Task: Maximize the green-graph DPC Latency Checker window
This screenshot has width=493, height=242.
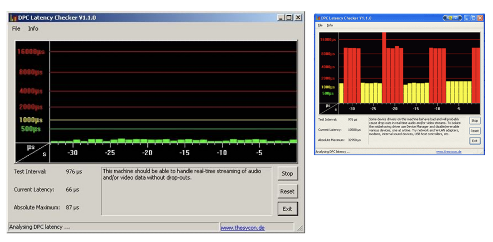Action: click(x=289, y=18)
